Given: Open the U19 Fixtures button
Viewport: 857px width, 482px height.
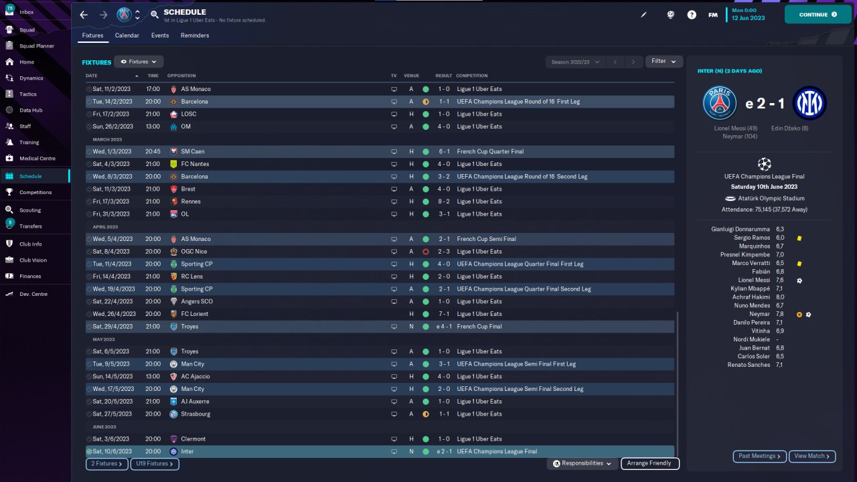Looking at the screenshot, I should pyautogui.click(x=155, y=463).
